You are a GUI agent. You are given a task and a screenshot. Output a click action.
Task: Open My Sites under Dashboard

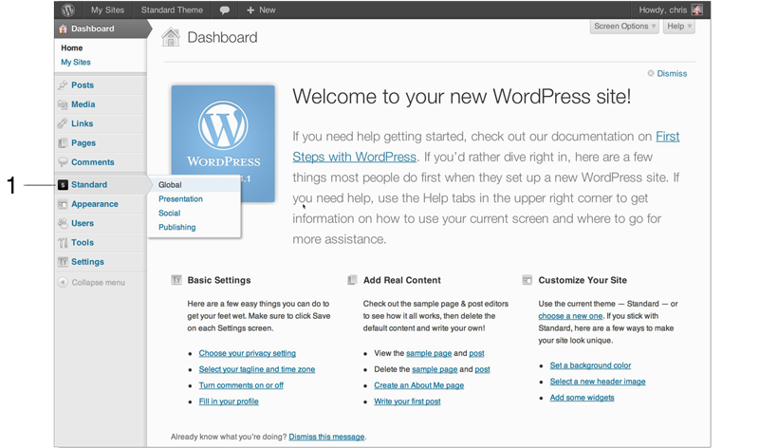coord(76,62)
